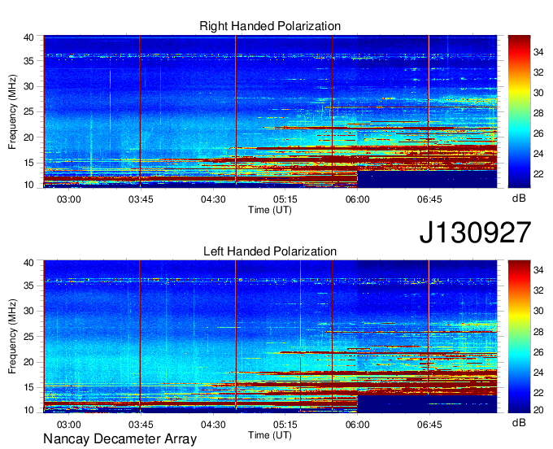This screenshot has height=449, width=553.
Task: Click the 26 value on lower color bar
Action: click(x=538, y=352)
